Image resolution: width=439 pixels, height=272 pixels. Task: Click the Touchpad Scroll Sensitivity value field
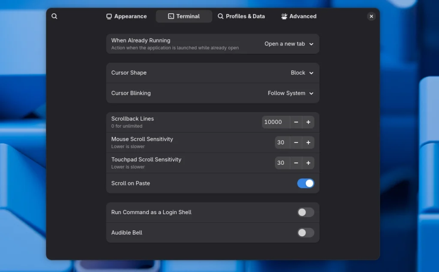tap(282, 163)
